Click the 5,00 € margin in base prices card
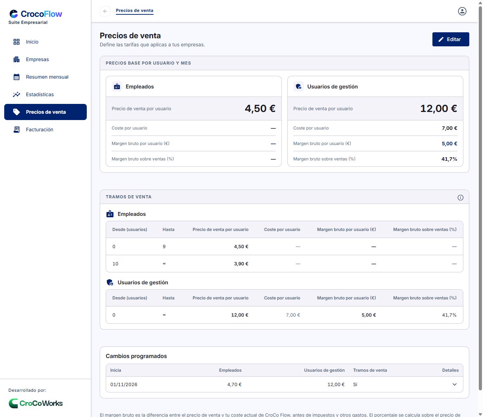The height and width of the screenshot is (417, 483). tap(449, 144)
